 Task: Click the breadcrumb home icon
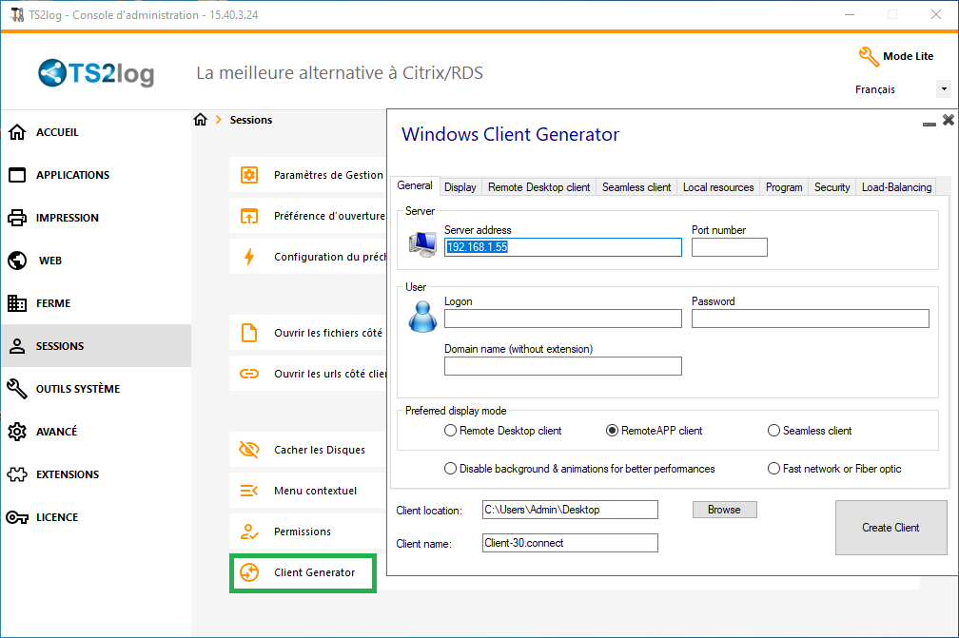(201, 120)
